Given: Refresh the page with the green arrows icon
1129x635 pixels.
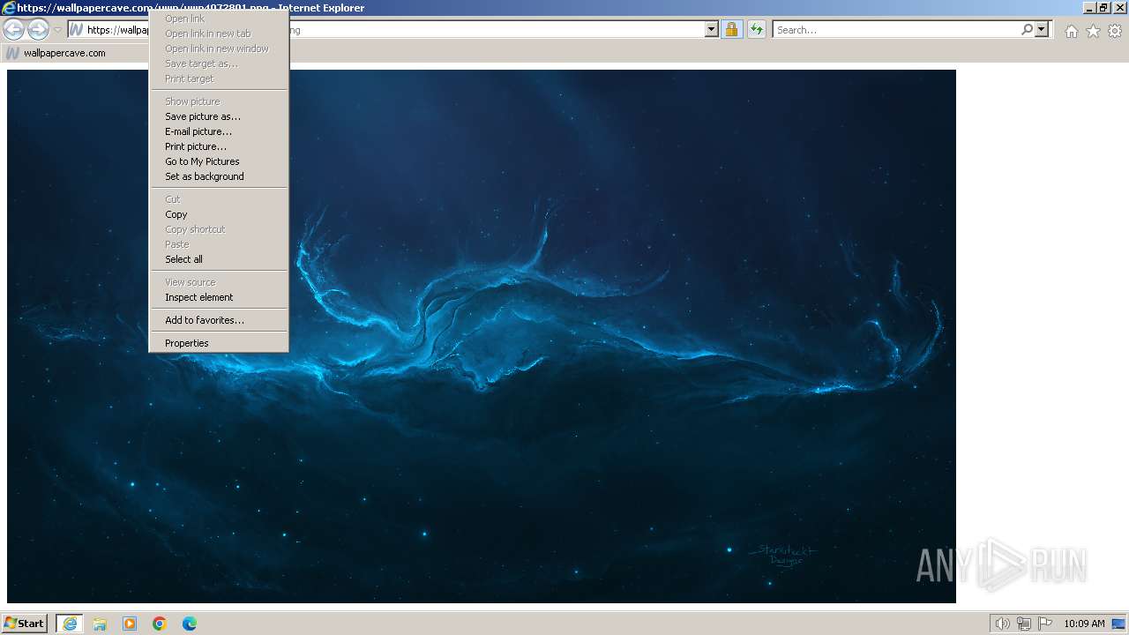Looking at the screenshot, I should coord(756,30).
